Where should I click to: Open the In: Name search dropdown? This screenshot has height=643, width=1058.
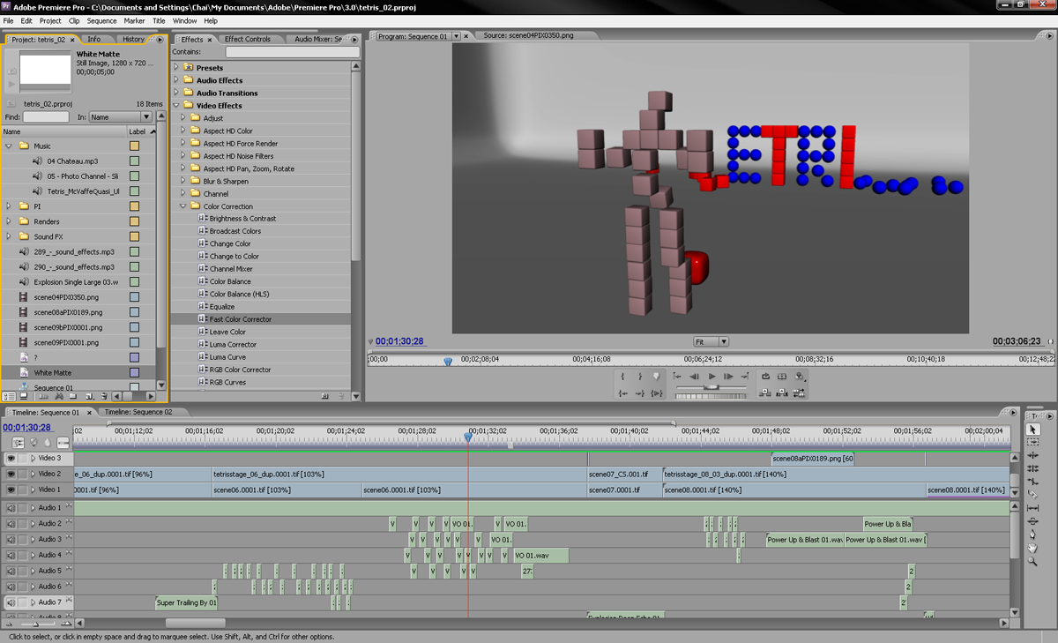[121, 116]
